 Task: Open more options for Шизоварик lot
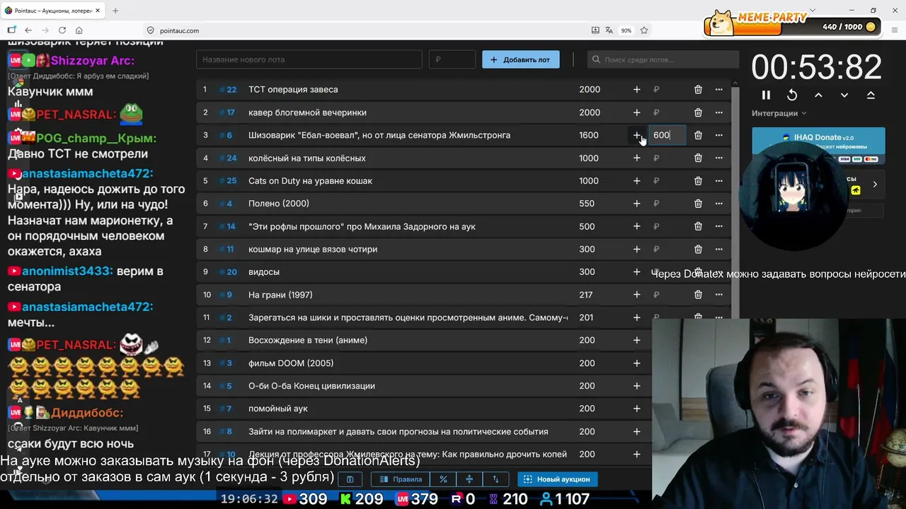click(718, 135)
